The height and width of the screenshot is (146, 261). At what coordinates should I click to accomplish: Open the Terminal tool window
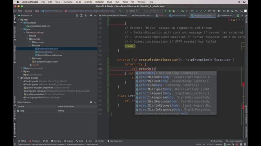click(56, 141)
